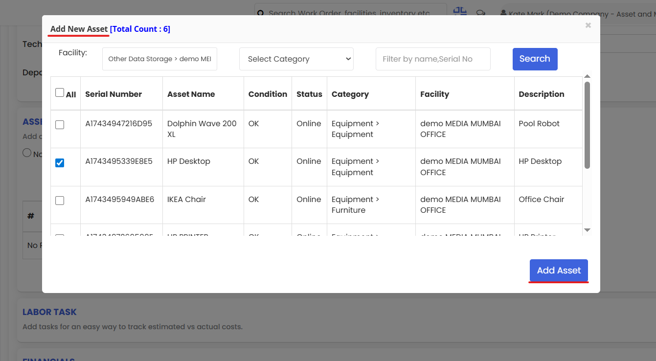Image resolution: width=656 pixels, height=361 pixels.
Task: Click the Search button
Action: point(535,59)
